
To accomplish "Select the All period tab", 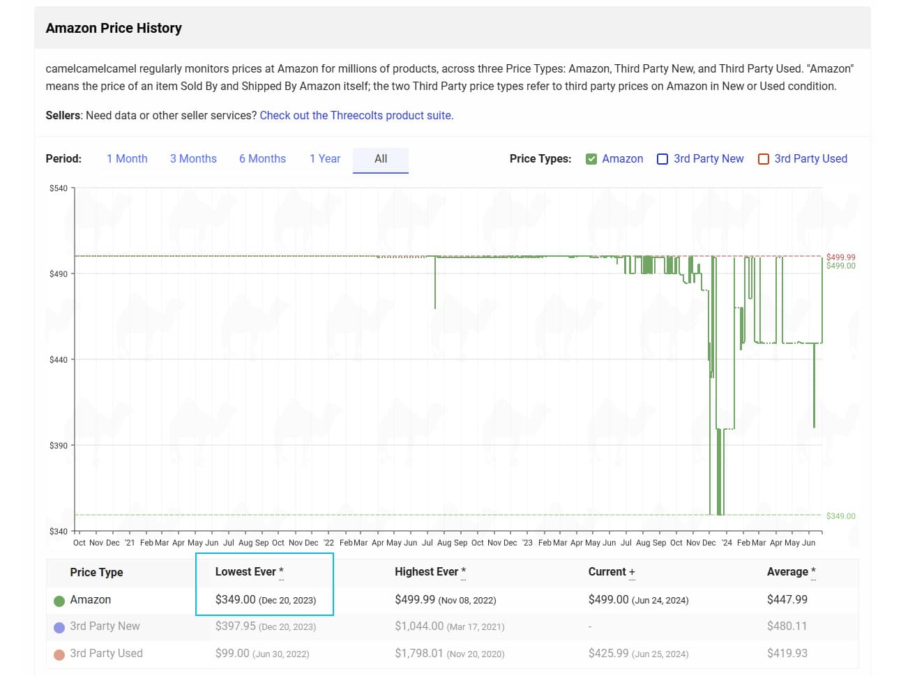I will tap(381, 159).
